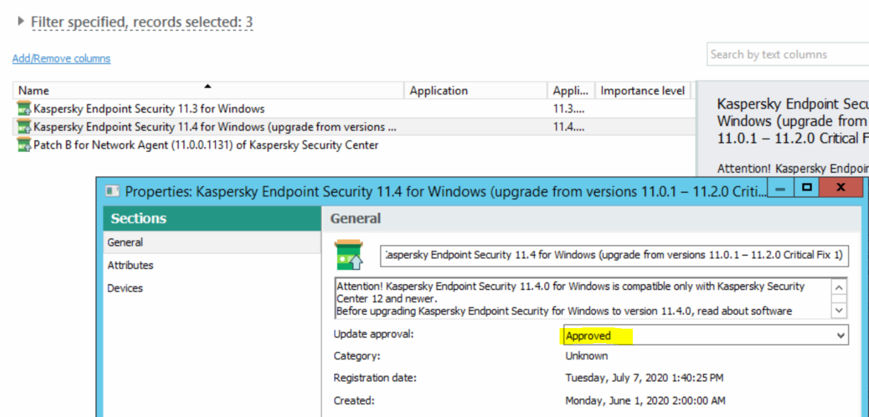Open the Attributes section
Viewport: 869px width, 417px height.
tap(130, 265)
